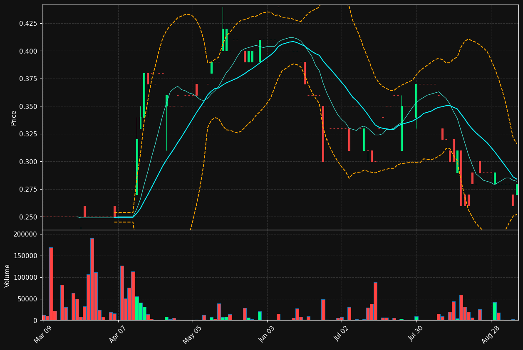The height and width of the screenshot is (350, 523).
Task: Click the Mar 09 date label
Action: click(x=43, y=334)
